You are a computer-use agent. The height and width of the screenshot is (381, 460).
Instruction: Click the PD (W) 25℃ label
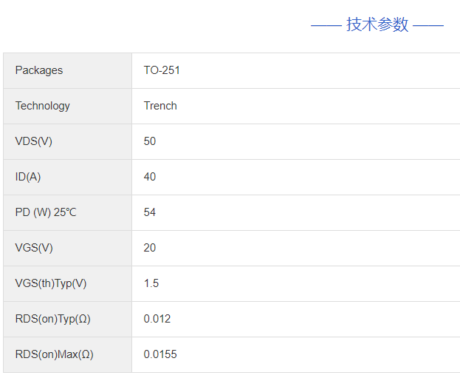click(x=46, y=212)
